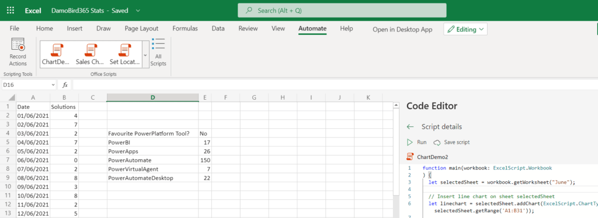Click the fx insert function icon

[65, 85]
